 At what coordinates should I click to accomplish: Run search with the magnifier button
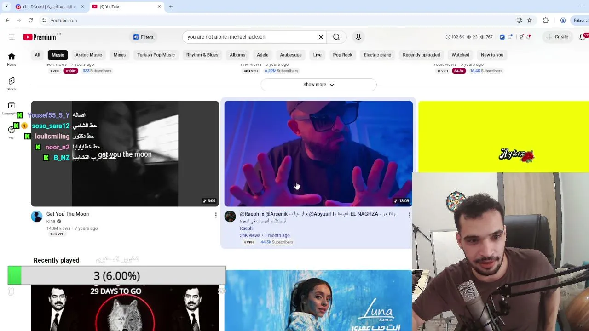coord(336,37)
